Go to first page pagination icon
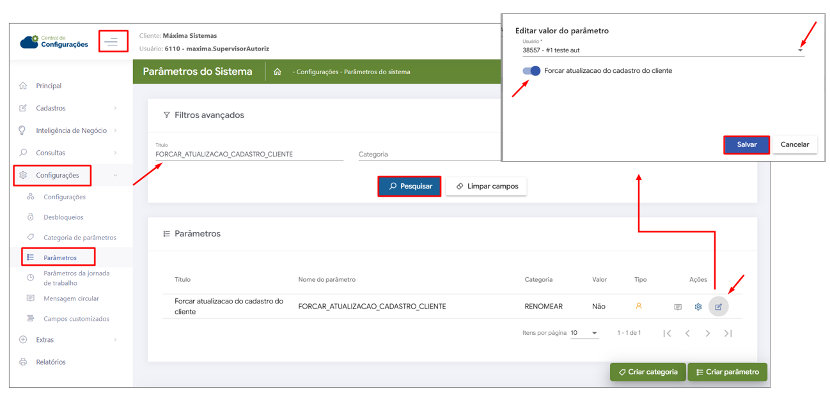This screenshot has height=400, width=830. click(x=668, y=333)
